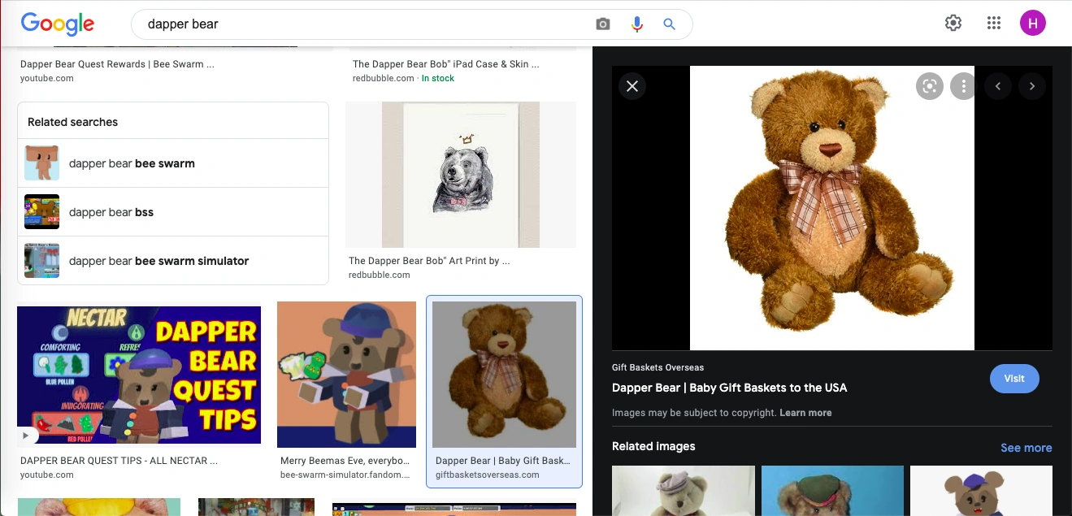Close the Dapper Bear image preview panel
This screenshot has height=516, width=1072.
coord(631,86)
